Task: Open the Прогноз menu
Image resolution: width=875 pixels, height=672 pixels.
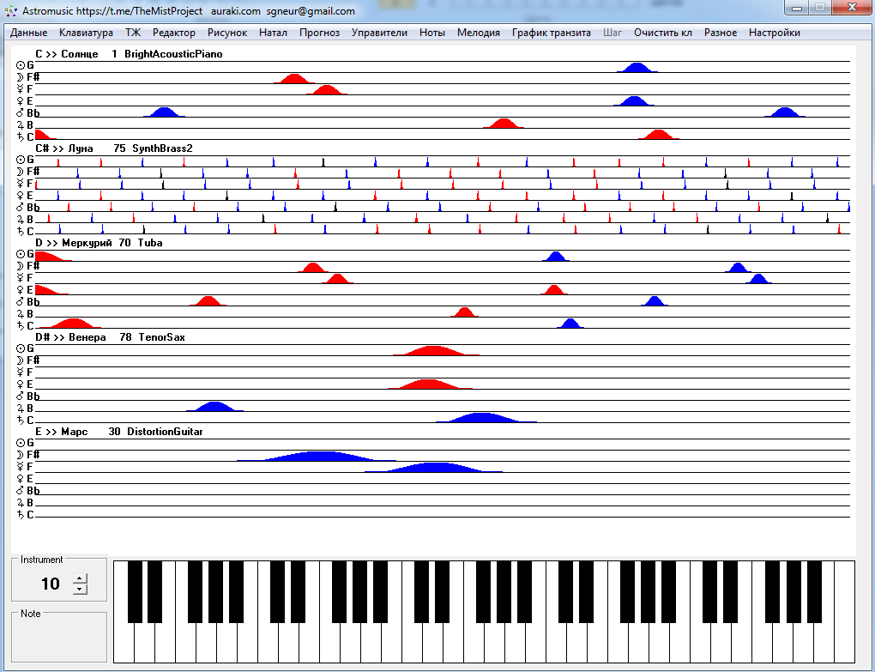Action: (319, 33)
